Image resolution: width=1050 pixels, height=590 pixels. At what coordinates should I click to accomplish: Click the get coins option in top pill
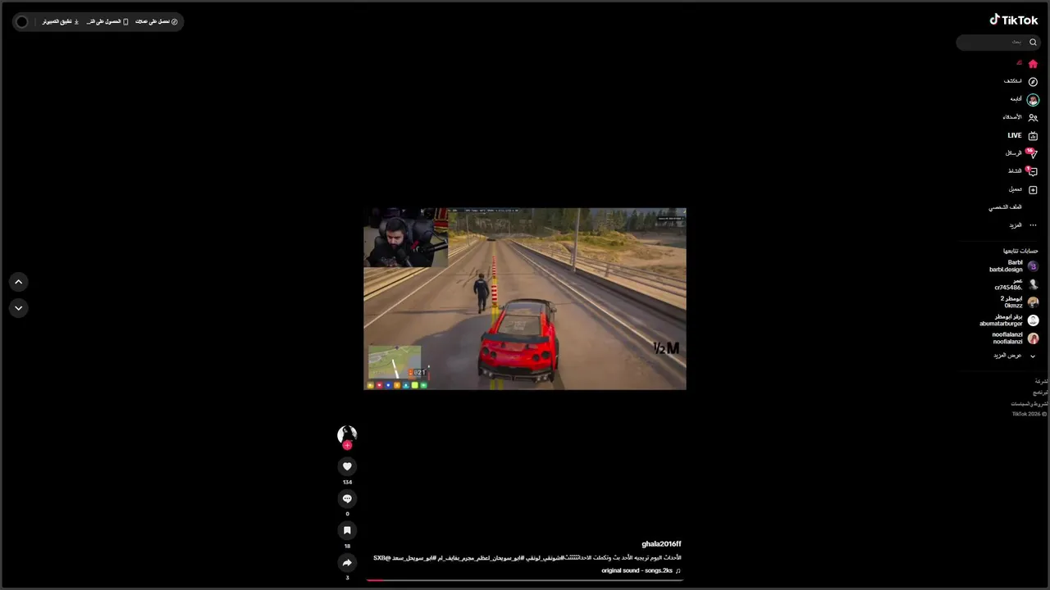pyautogui.click(x=157, y=21)
